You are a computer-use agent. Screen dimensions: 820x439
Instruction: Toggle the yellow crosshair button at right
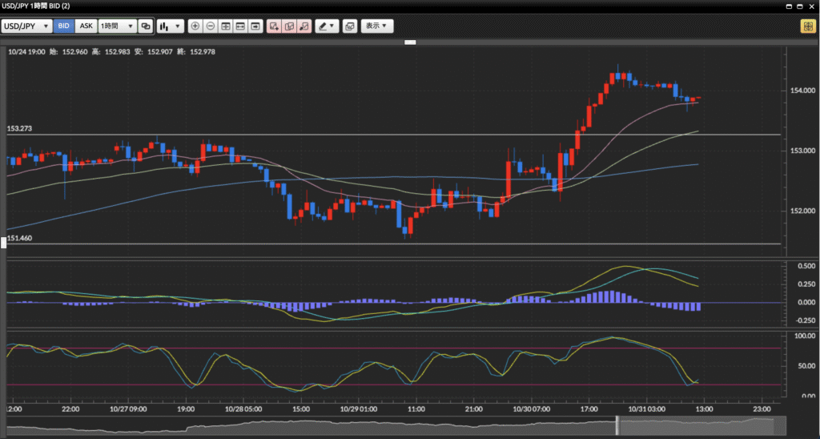[807, 26]
